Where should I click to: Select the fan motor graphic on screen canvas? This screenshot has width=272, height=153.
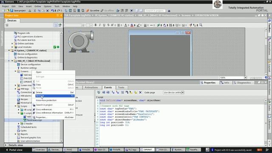pos(81,42)
